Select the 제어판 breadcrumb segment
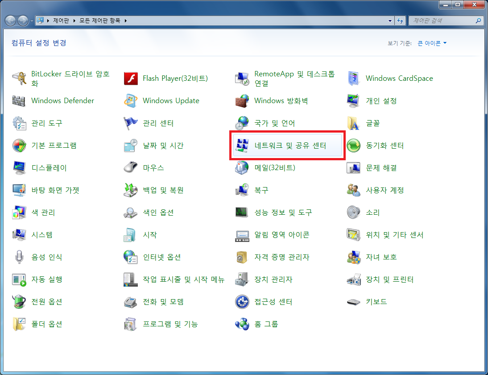 click(x=61, y=21)
